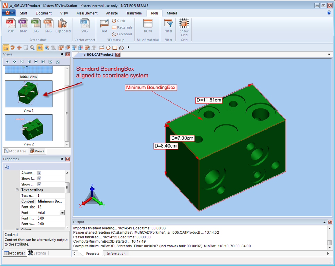The width and height of the screenshot is (335, 266).
Task: Open help via the question mark icon
Action: [x=329, y=12]
